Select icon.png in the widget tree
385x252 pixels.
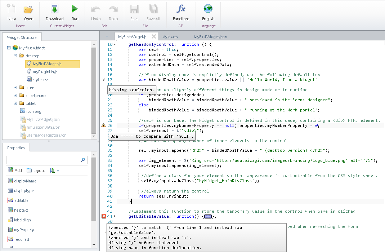33,111
